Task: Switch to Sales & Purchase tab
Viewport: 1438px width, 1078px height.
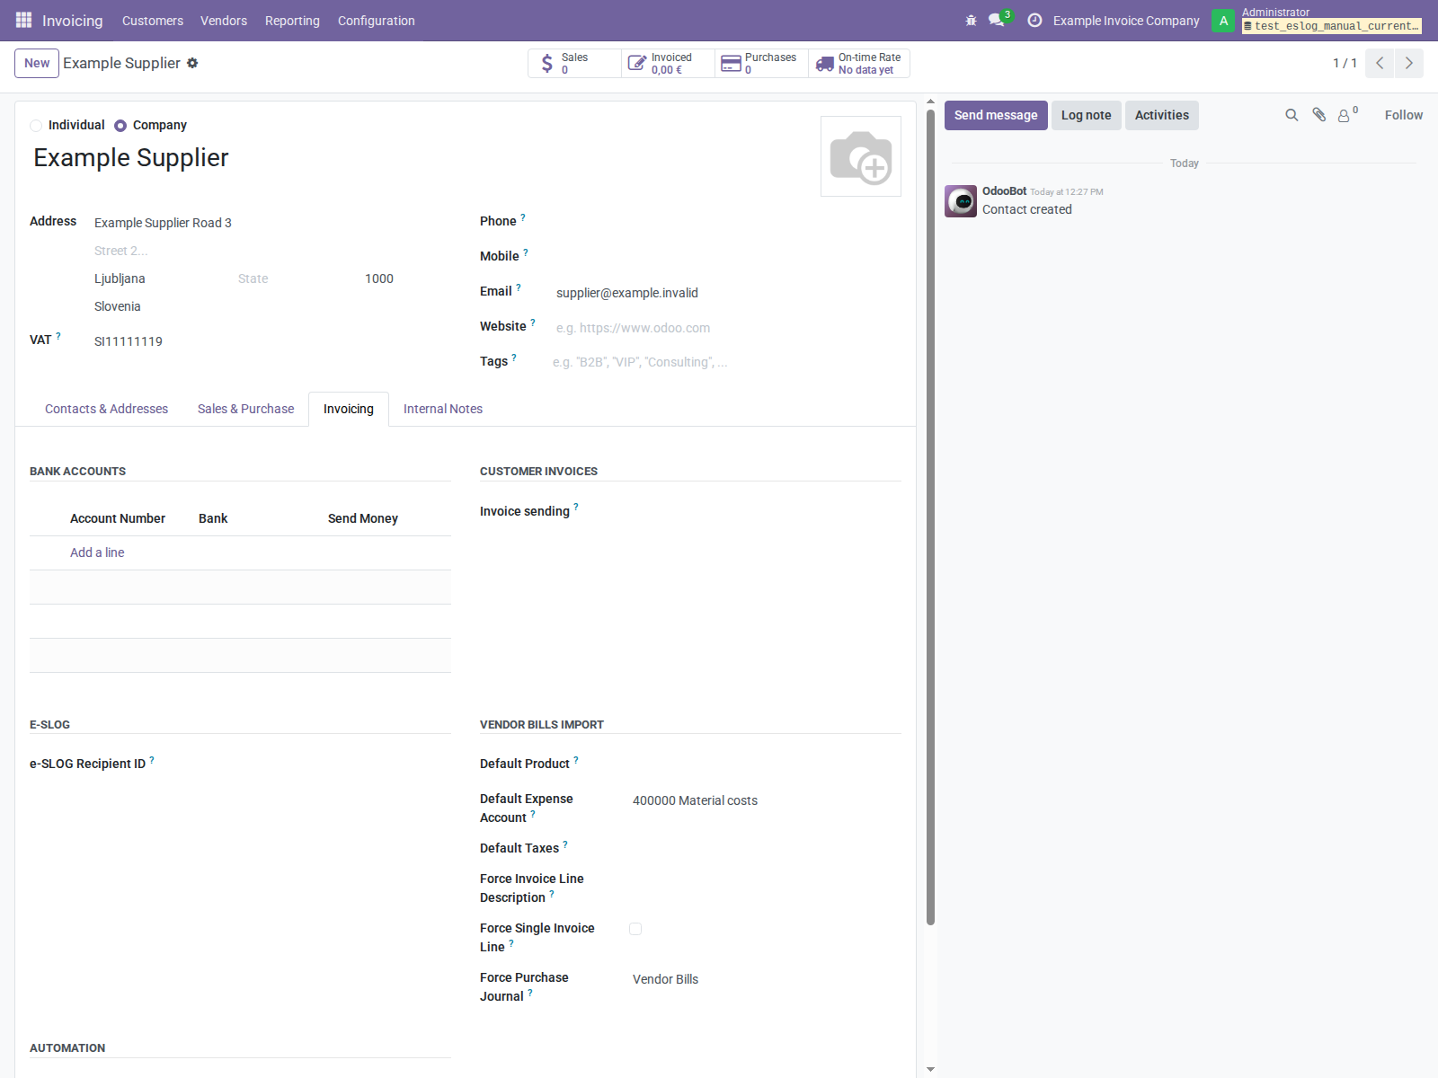Action: pos(245,409)
